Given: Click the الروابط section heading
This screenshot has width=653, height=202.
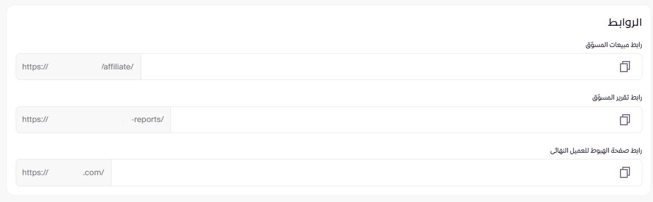Looking at the screenshot, I should (624, 24).
